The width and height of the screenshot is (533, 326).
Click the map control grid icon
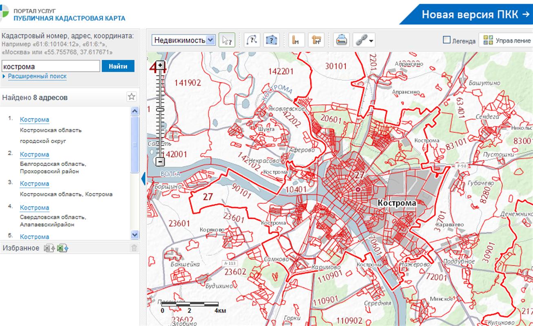click(488, 40)
